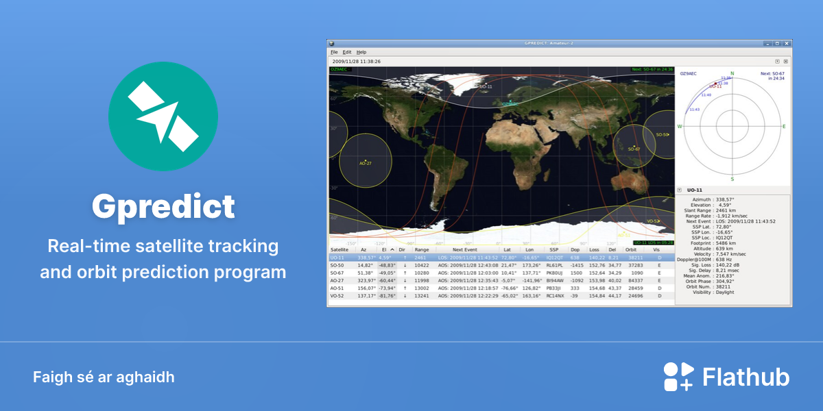Click the Gpredict heading text

pyautogui.click(x=163, y=206)
